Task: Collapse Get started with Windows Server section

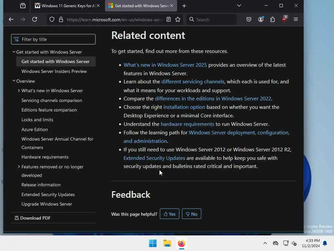Action: [x=14, y=52]
